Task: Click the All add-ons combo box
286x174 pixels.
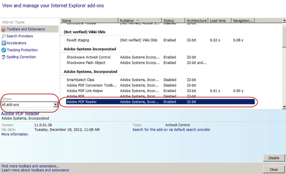Action: point(29,104)
